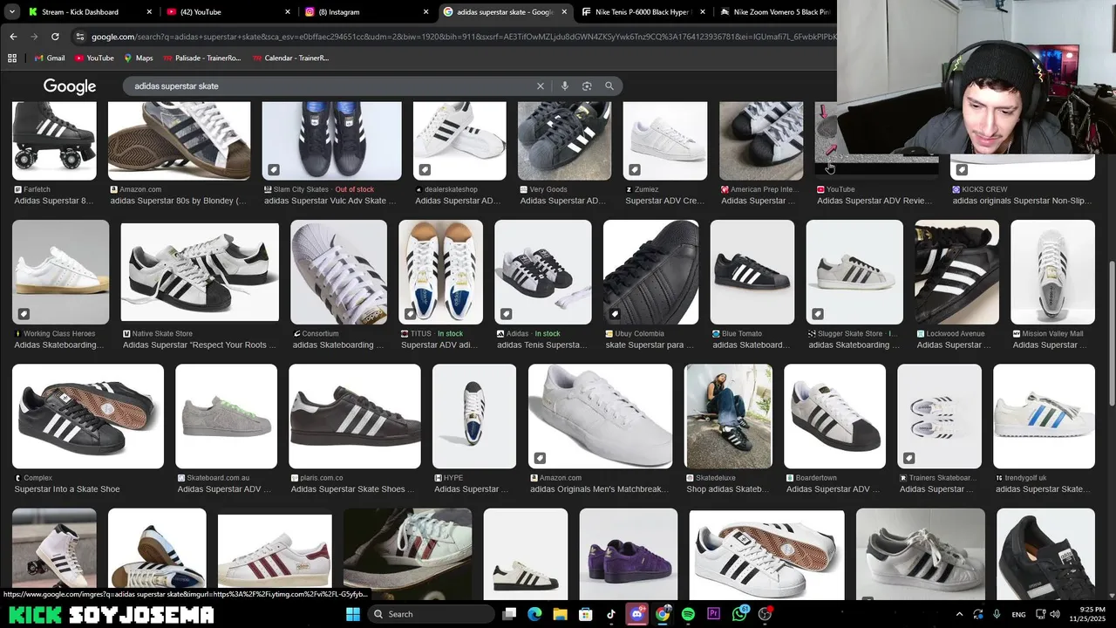Open the tab search dropdown arrow
This screenshot has width=1116, height=628.
point(12,12)
